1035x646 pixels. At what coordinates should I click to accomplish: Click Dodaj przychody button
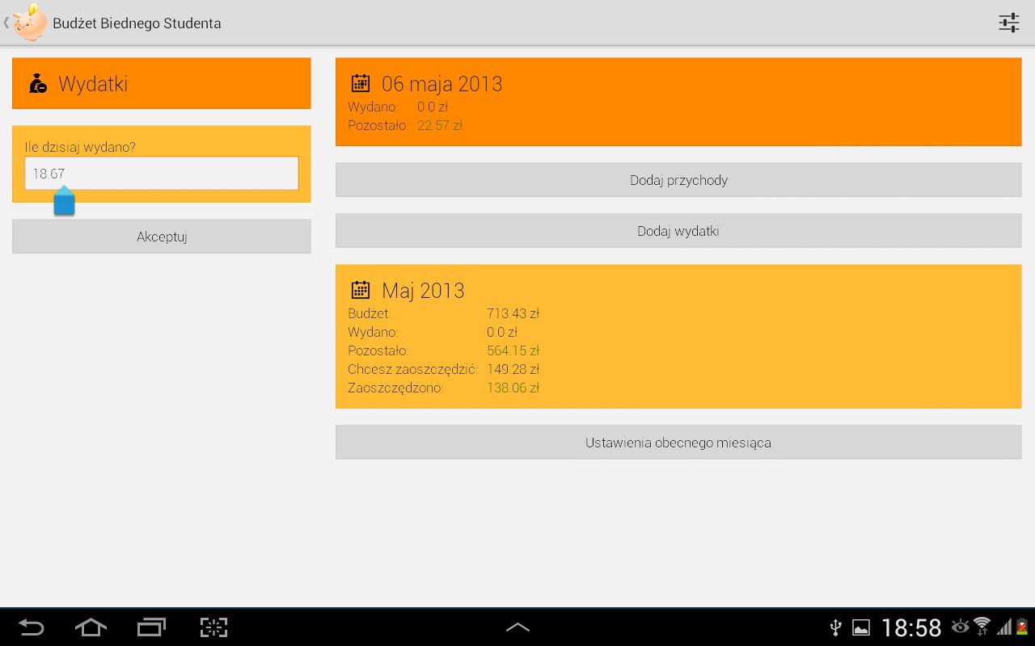click(x=678, y=180)
